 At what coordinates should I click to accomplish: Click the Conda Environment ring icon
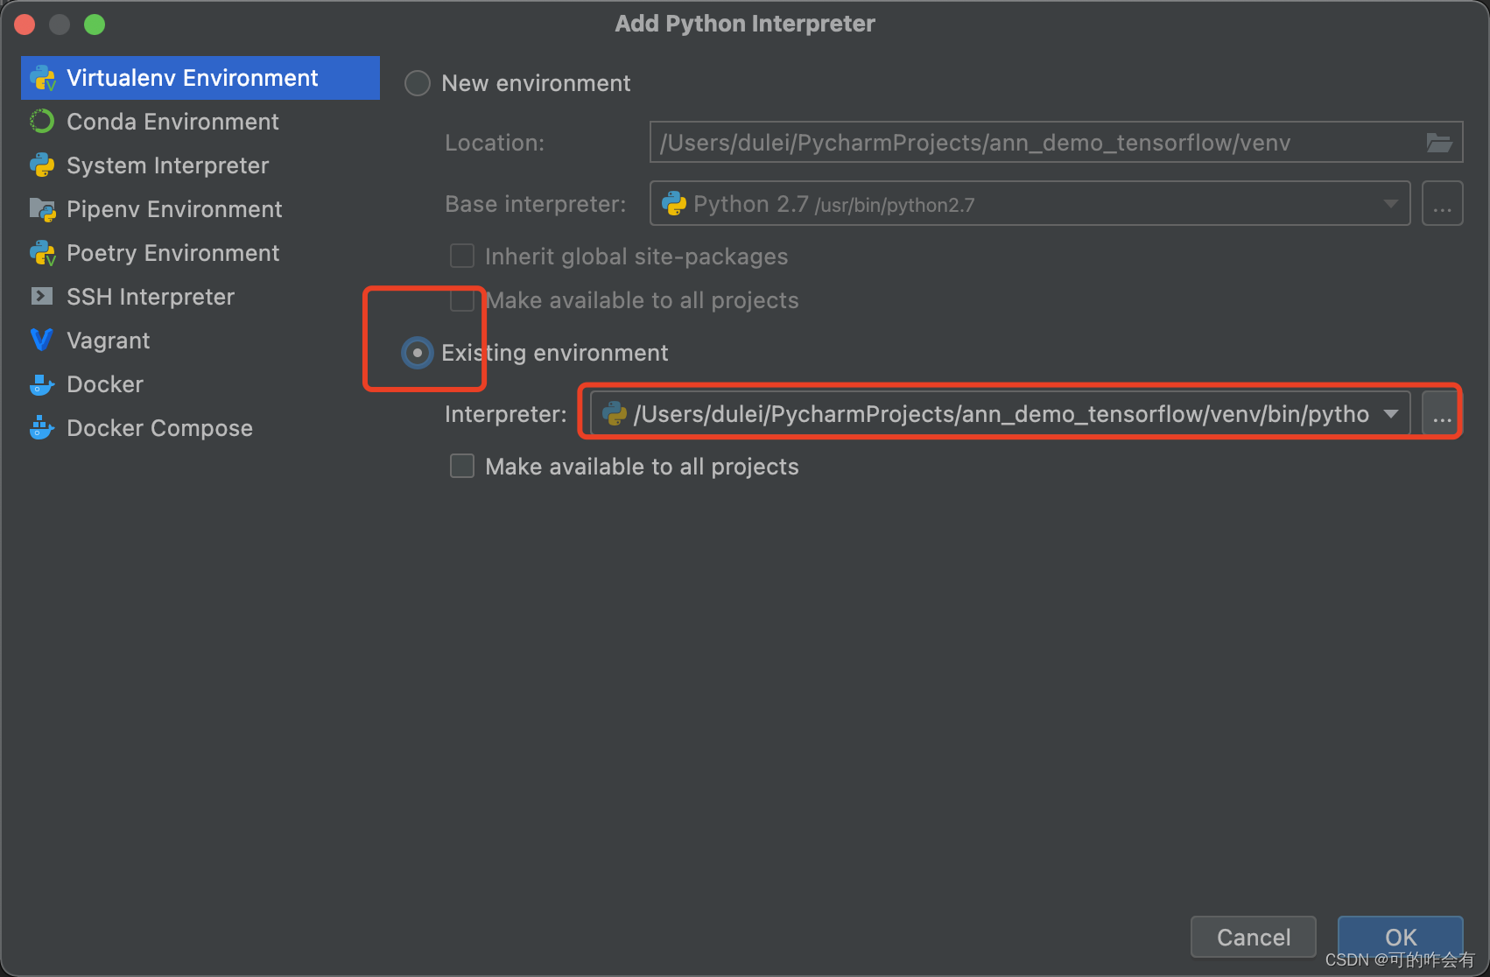(42, 122)
